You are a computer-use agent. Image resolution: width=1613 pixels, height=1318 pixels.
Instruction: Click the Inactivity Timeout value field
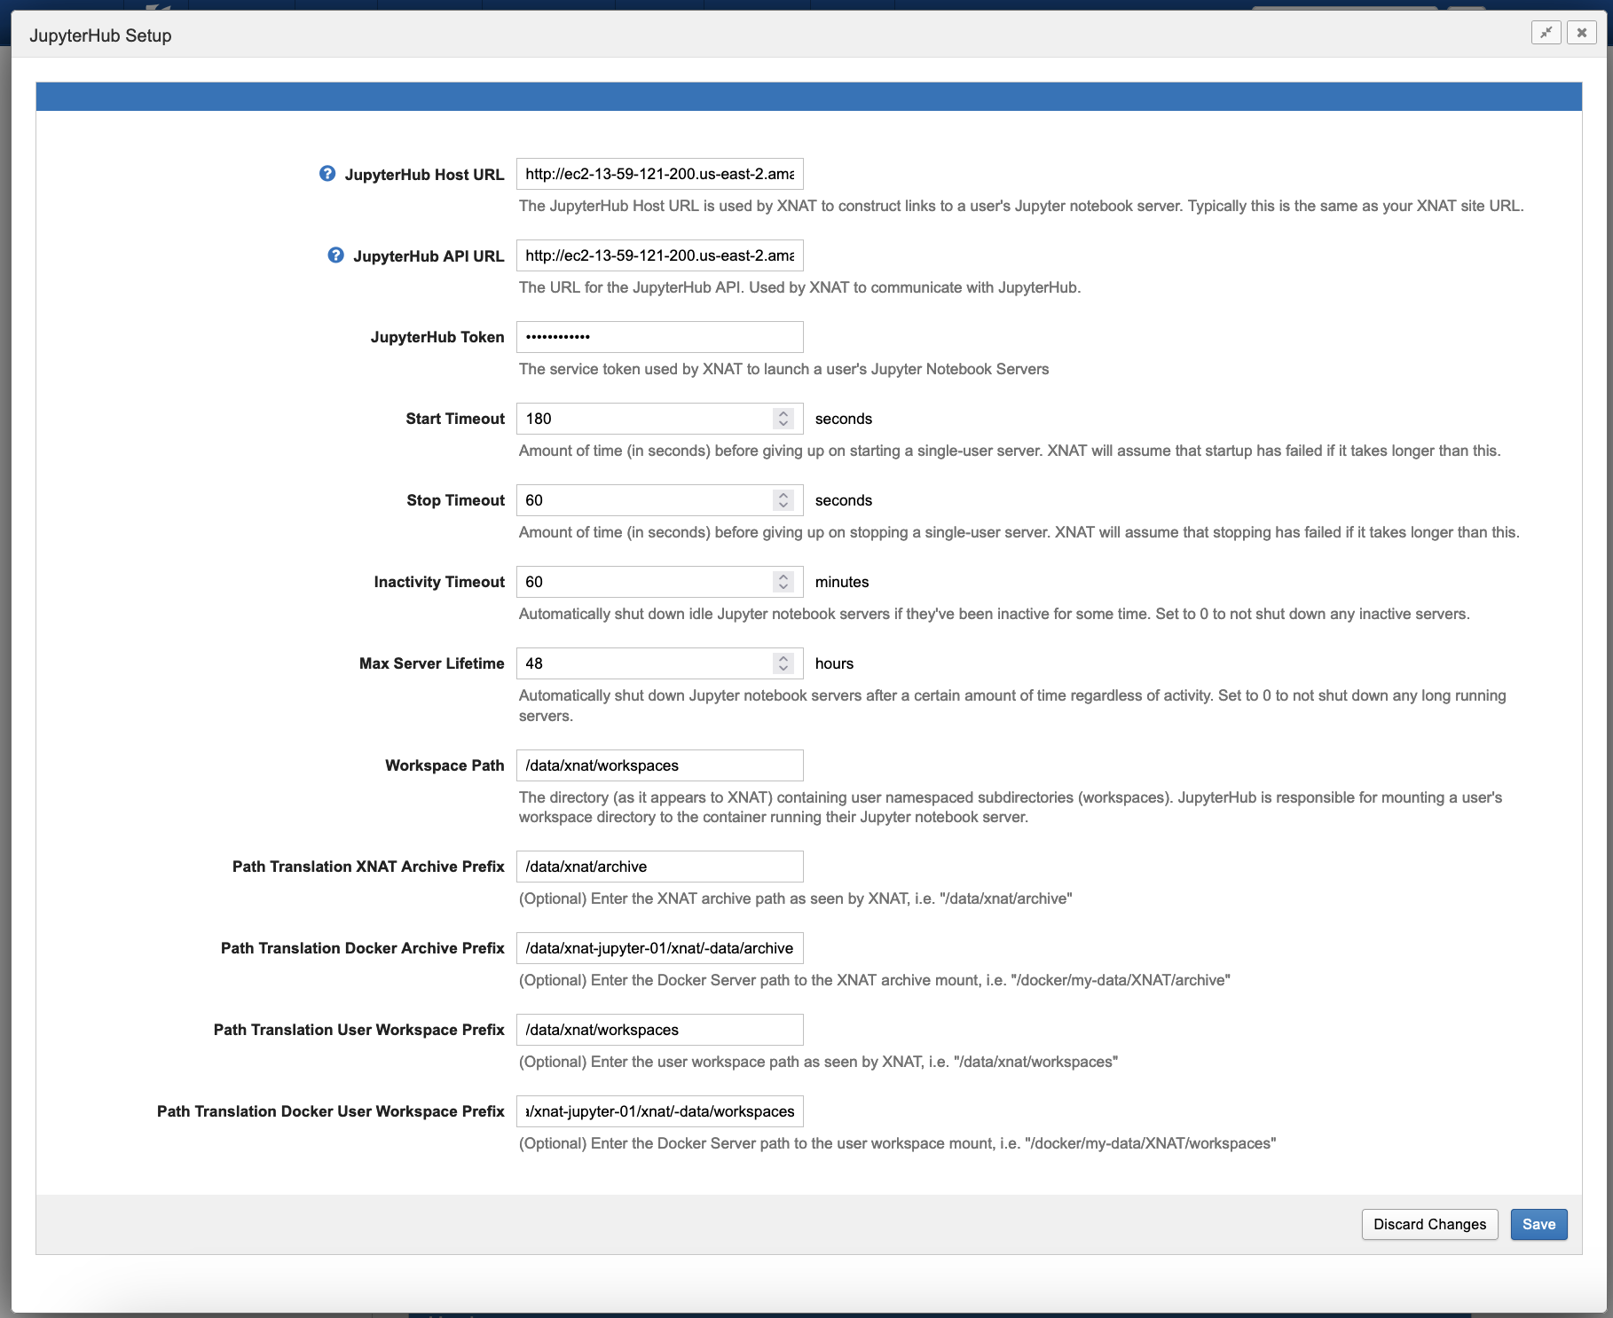[643, 582]
